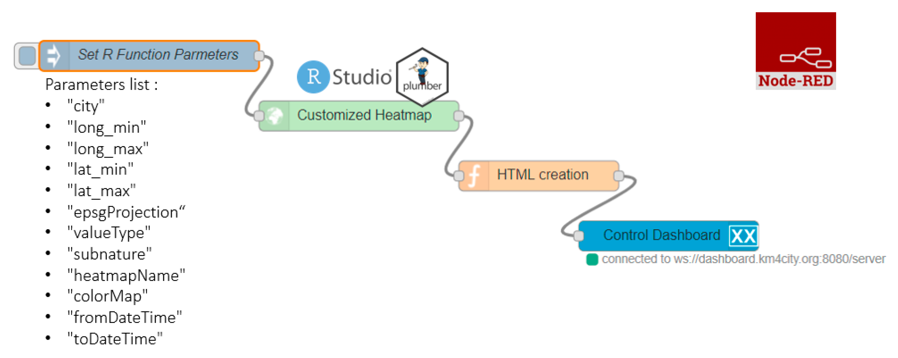Viewport: 898px width, 358px height.
Task: Click input port of Control Dashboard node
Action: coord(579,236)
